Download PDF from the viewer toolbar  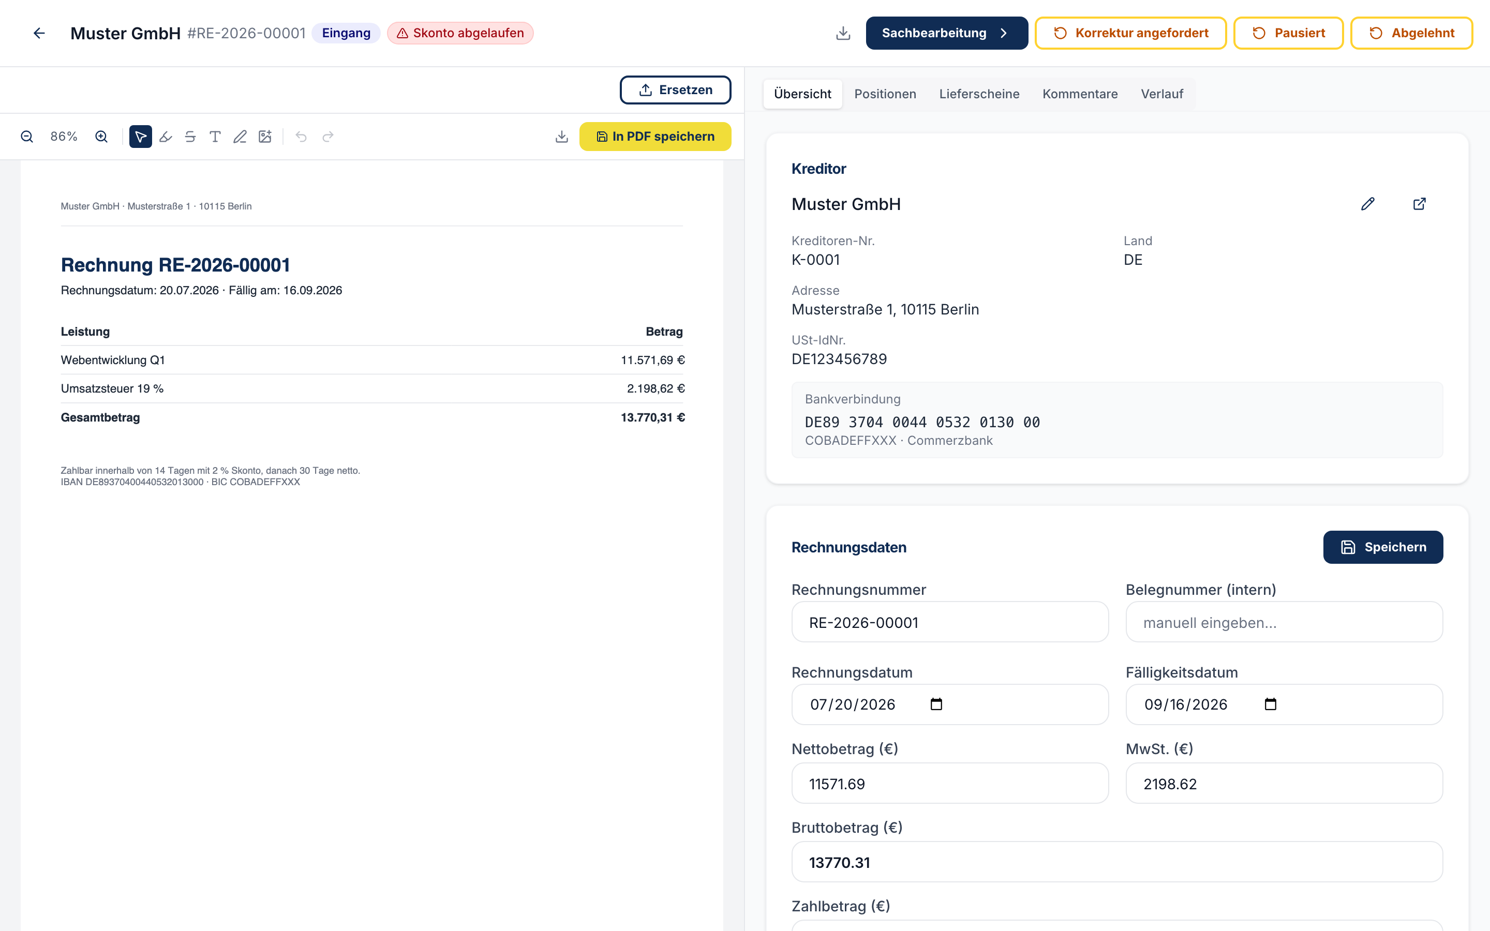click(561, 137)
